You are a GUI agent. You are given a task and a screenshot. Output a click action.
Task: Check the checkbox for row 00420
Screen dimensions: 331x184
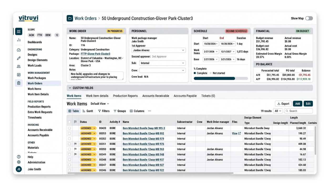(69, 128)
